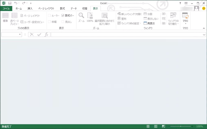Click the zoom slider in status bar
Viewport: 207px width, 129px height.
180,126
